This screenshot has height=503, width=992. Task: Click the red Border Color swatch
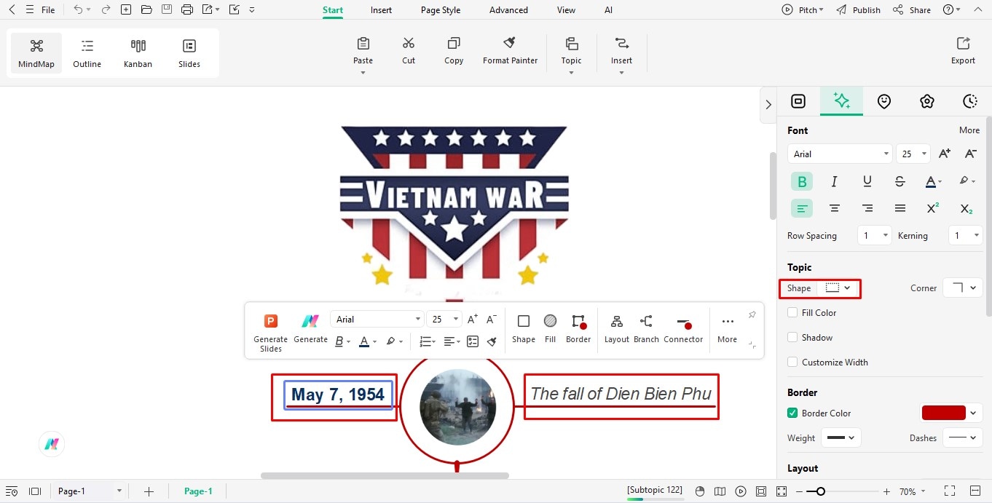(x=943, y=413)
